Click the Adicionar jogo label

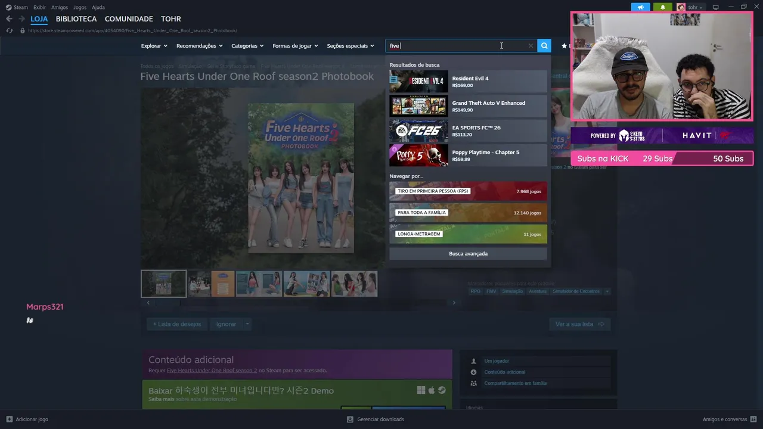pos(32,419)
